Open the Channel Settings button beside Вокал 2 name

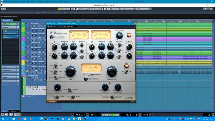tap(18, 24)
